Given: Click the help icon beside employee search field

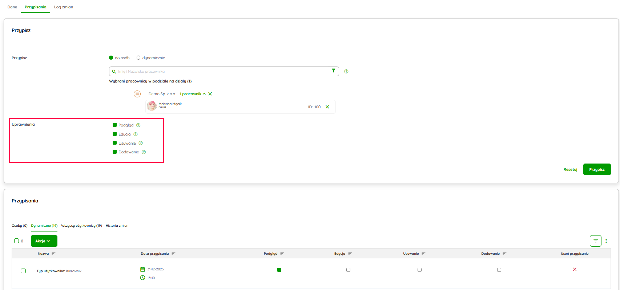Looking at the screenshot, I should (x=346, y=72).
